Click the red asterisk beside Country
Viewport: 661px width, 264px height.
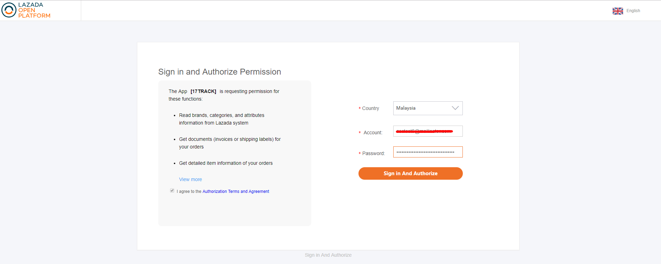(x=359, y=108)
